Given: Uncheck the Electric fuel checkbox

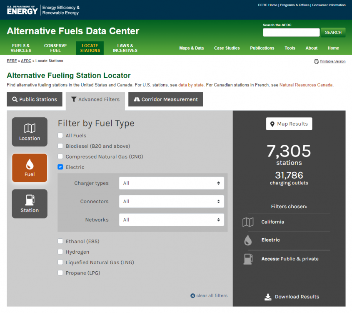Looking at the screenshot, I should pos(60,167).
